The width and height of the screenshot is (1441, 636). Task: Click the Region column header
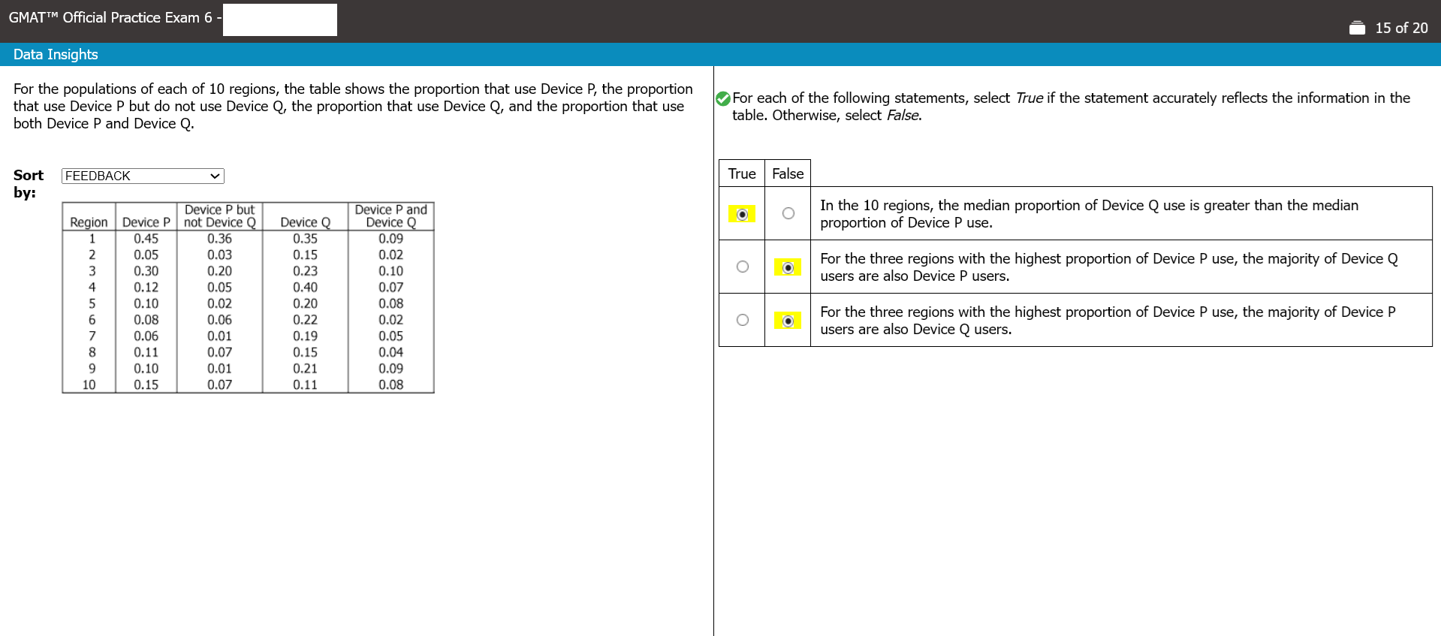coord(89,222)
